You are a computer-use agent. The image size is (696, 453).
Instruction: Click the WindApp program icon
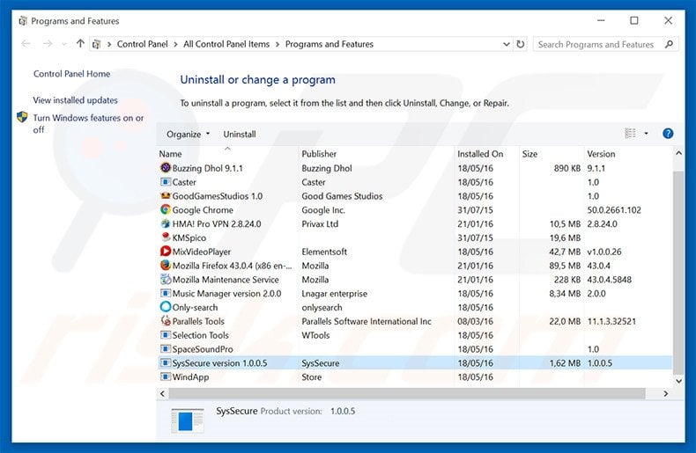[x=166, y=376]
